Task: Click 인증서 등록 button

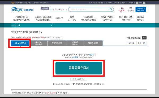Action: click(141, 43)
